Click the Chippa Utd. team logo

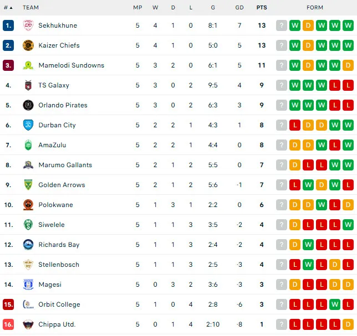tap(28, 324)
